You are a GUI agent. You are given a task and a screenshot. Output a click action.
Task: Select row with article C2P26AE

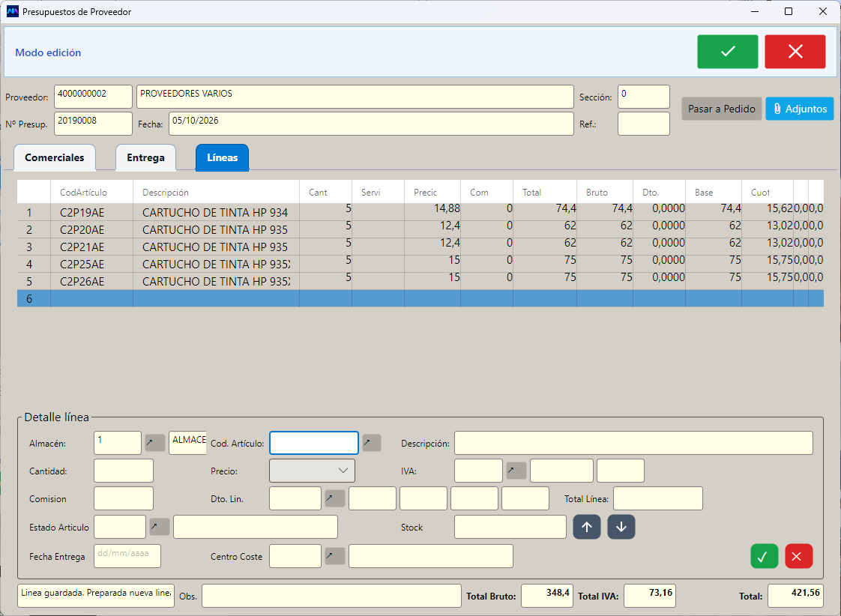click(420, 281)
